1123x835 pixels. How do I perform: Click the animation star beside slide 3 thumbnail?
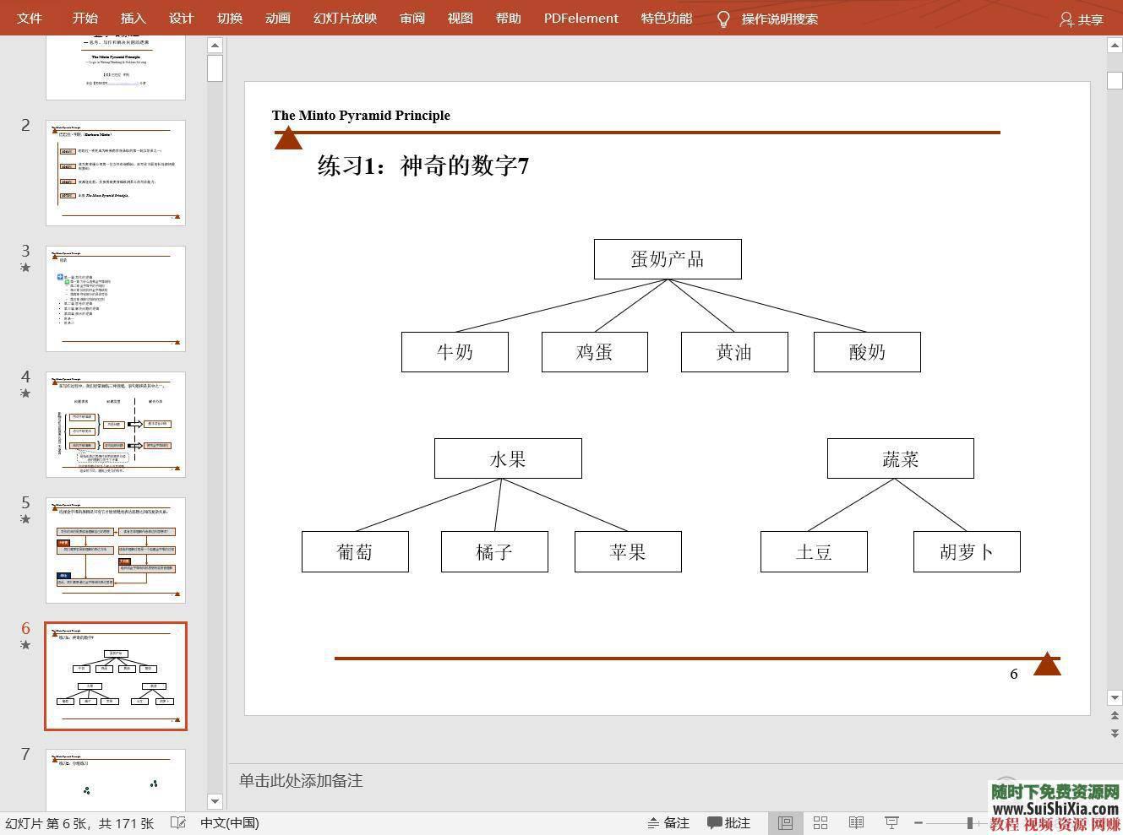click(25, 268)
